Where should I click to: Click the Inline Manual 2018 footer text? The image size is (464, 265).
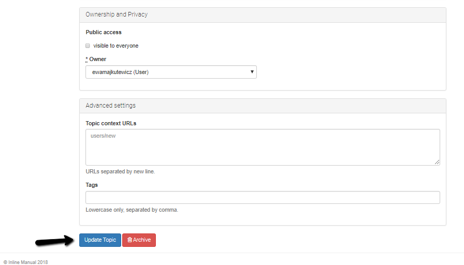click(x=28, y=262)
